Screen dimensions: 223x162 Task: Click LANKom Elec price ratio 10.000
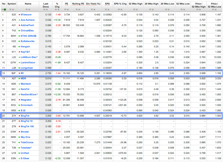coord(218,57)
